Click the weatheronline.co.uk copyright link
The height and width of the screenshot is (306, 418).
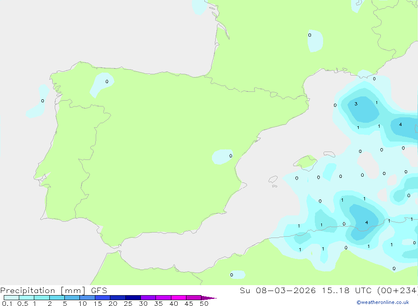point(383,302)
